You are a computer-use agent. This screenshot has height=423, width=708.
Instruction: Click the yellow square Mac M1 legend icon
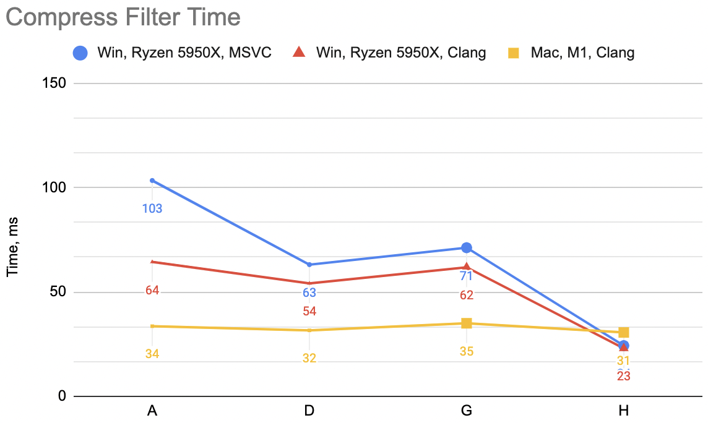(514, 53)
